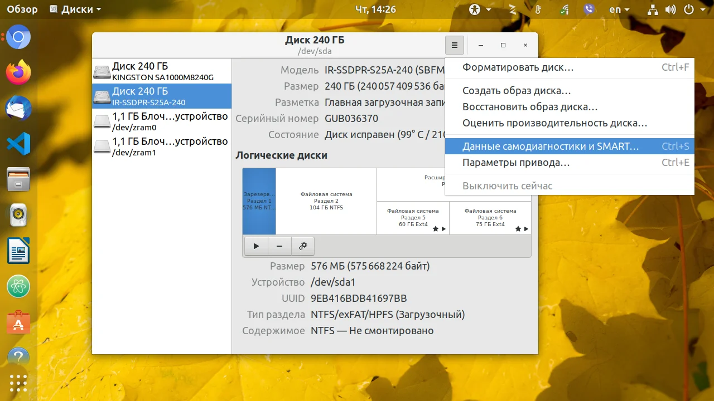The image size is (714, 401).
Task: Open Thunderbird mail from dock
Action: 18,108
